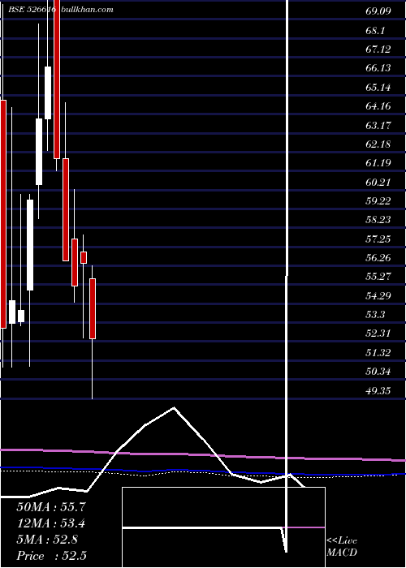406x568 pixels.
Task: Select the white candle spanning 60 to 63
Action: (x=39, y=152)
